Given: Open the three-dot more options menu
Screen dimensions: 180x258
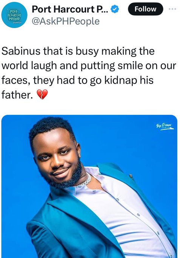Looking at the screenshot, I should (172, 9).
